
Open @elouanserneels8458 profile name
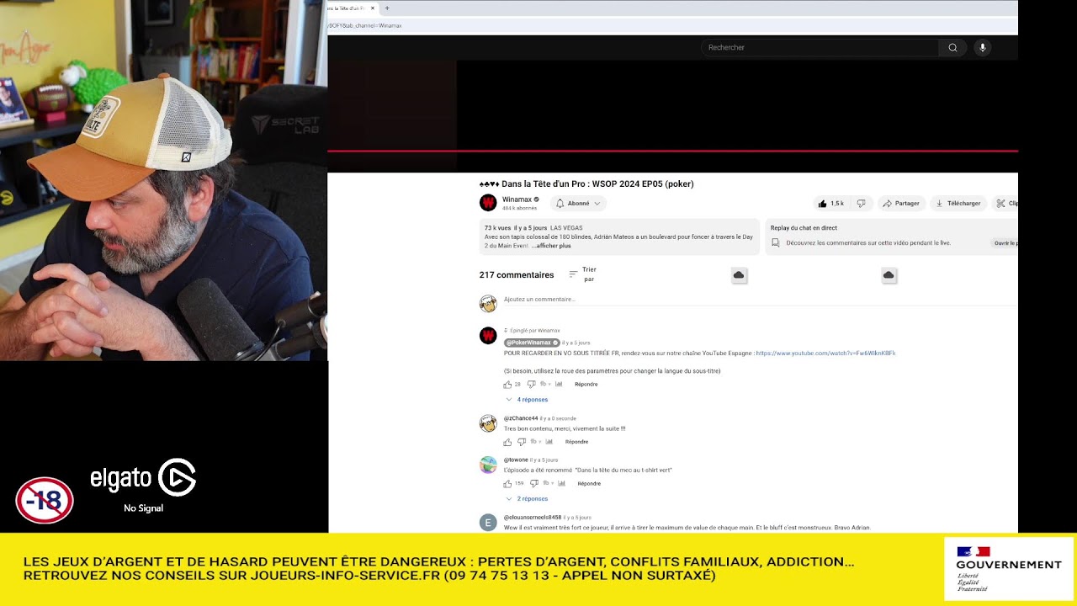pyautogui.click(x=533, y=518)
